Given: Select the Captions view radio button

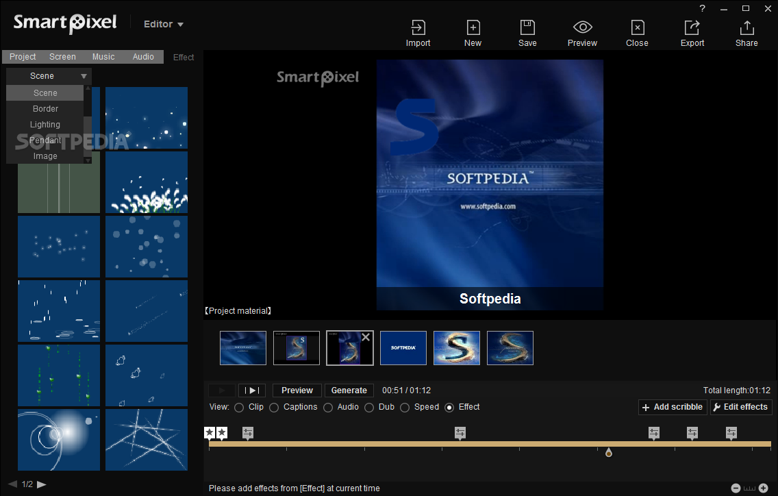Looking at the screenshot, I should point(274,408).
